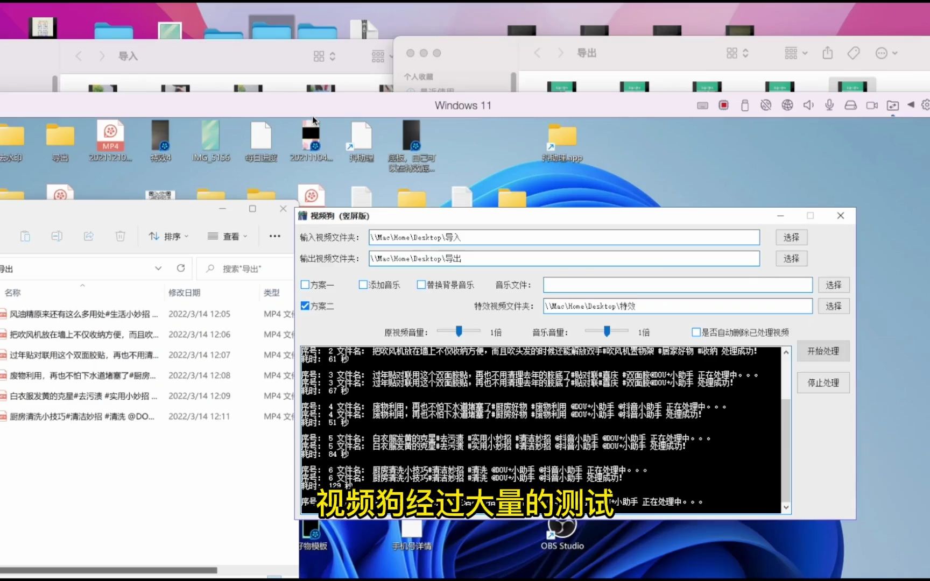The height and width of the screenshot is (581, 930).
Task: Select file 把吹风机放在墙上不仅收纳方便
Action: 84,335
